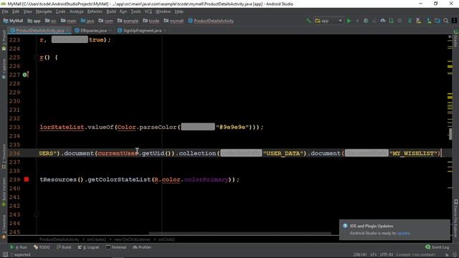Image resolution: width=459 pixels, height=258 pixels.
Task: Click the main breadcrumb folder
Action: coord(69,21)
